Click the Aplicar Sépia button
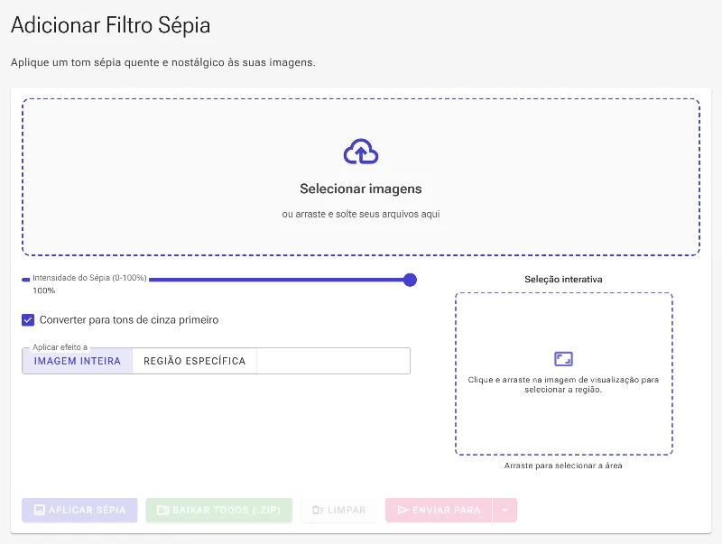Screen dimensions: 722x544 pos(79,510)
